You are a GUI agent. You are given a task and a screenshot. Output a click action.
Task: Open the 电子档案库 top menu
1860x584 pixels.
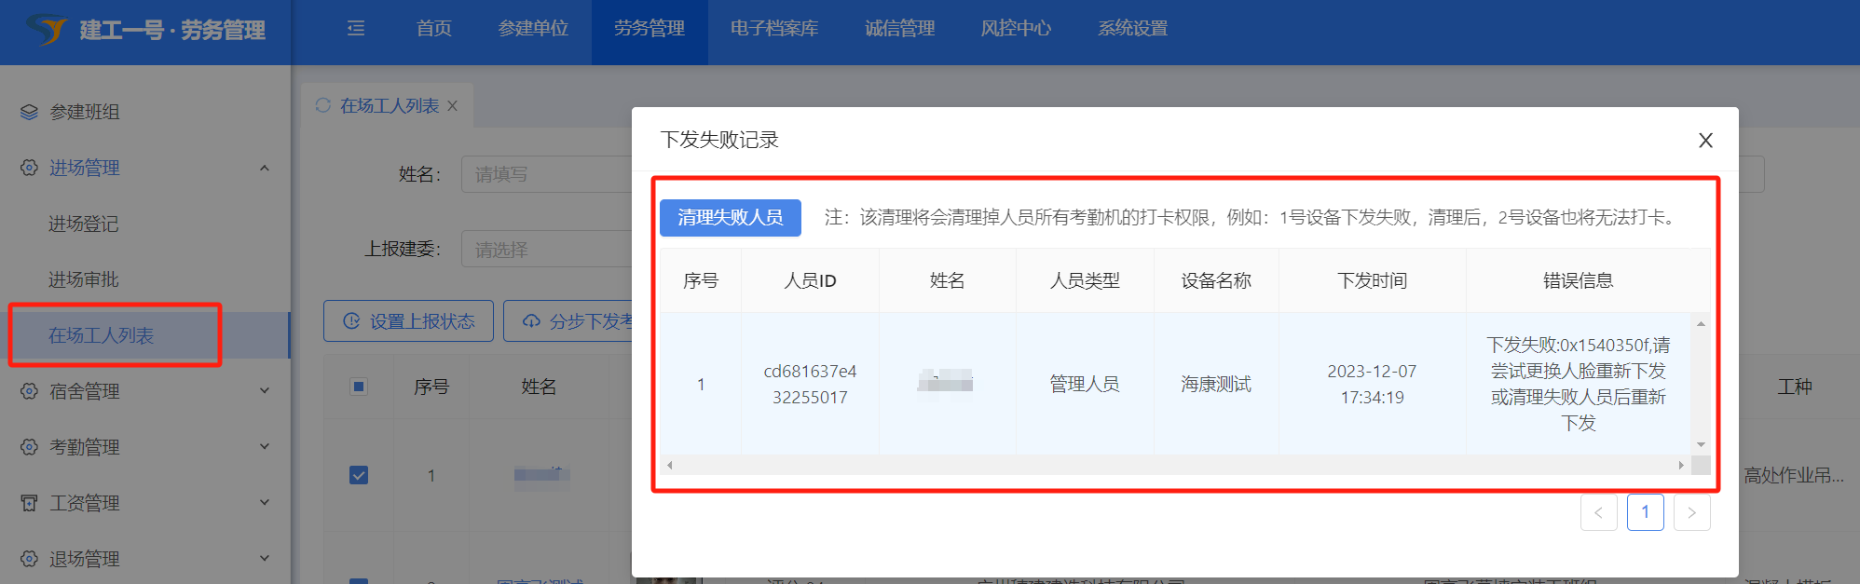click(773, 28)
